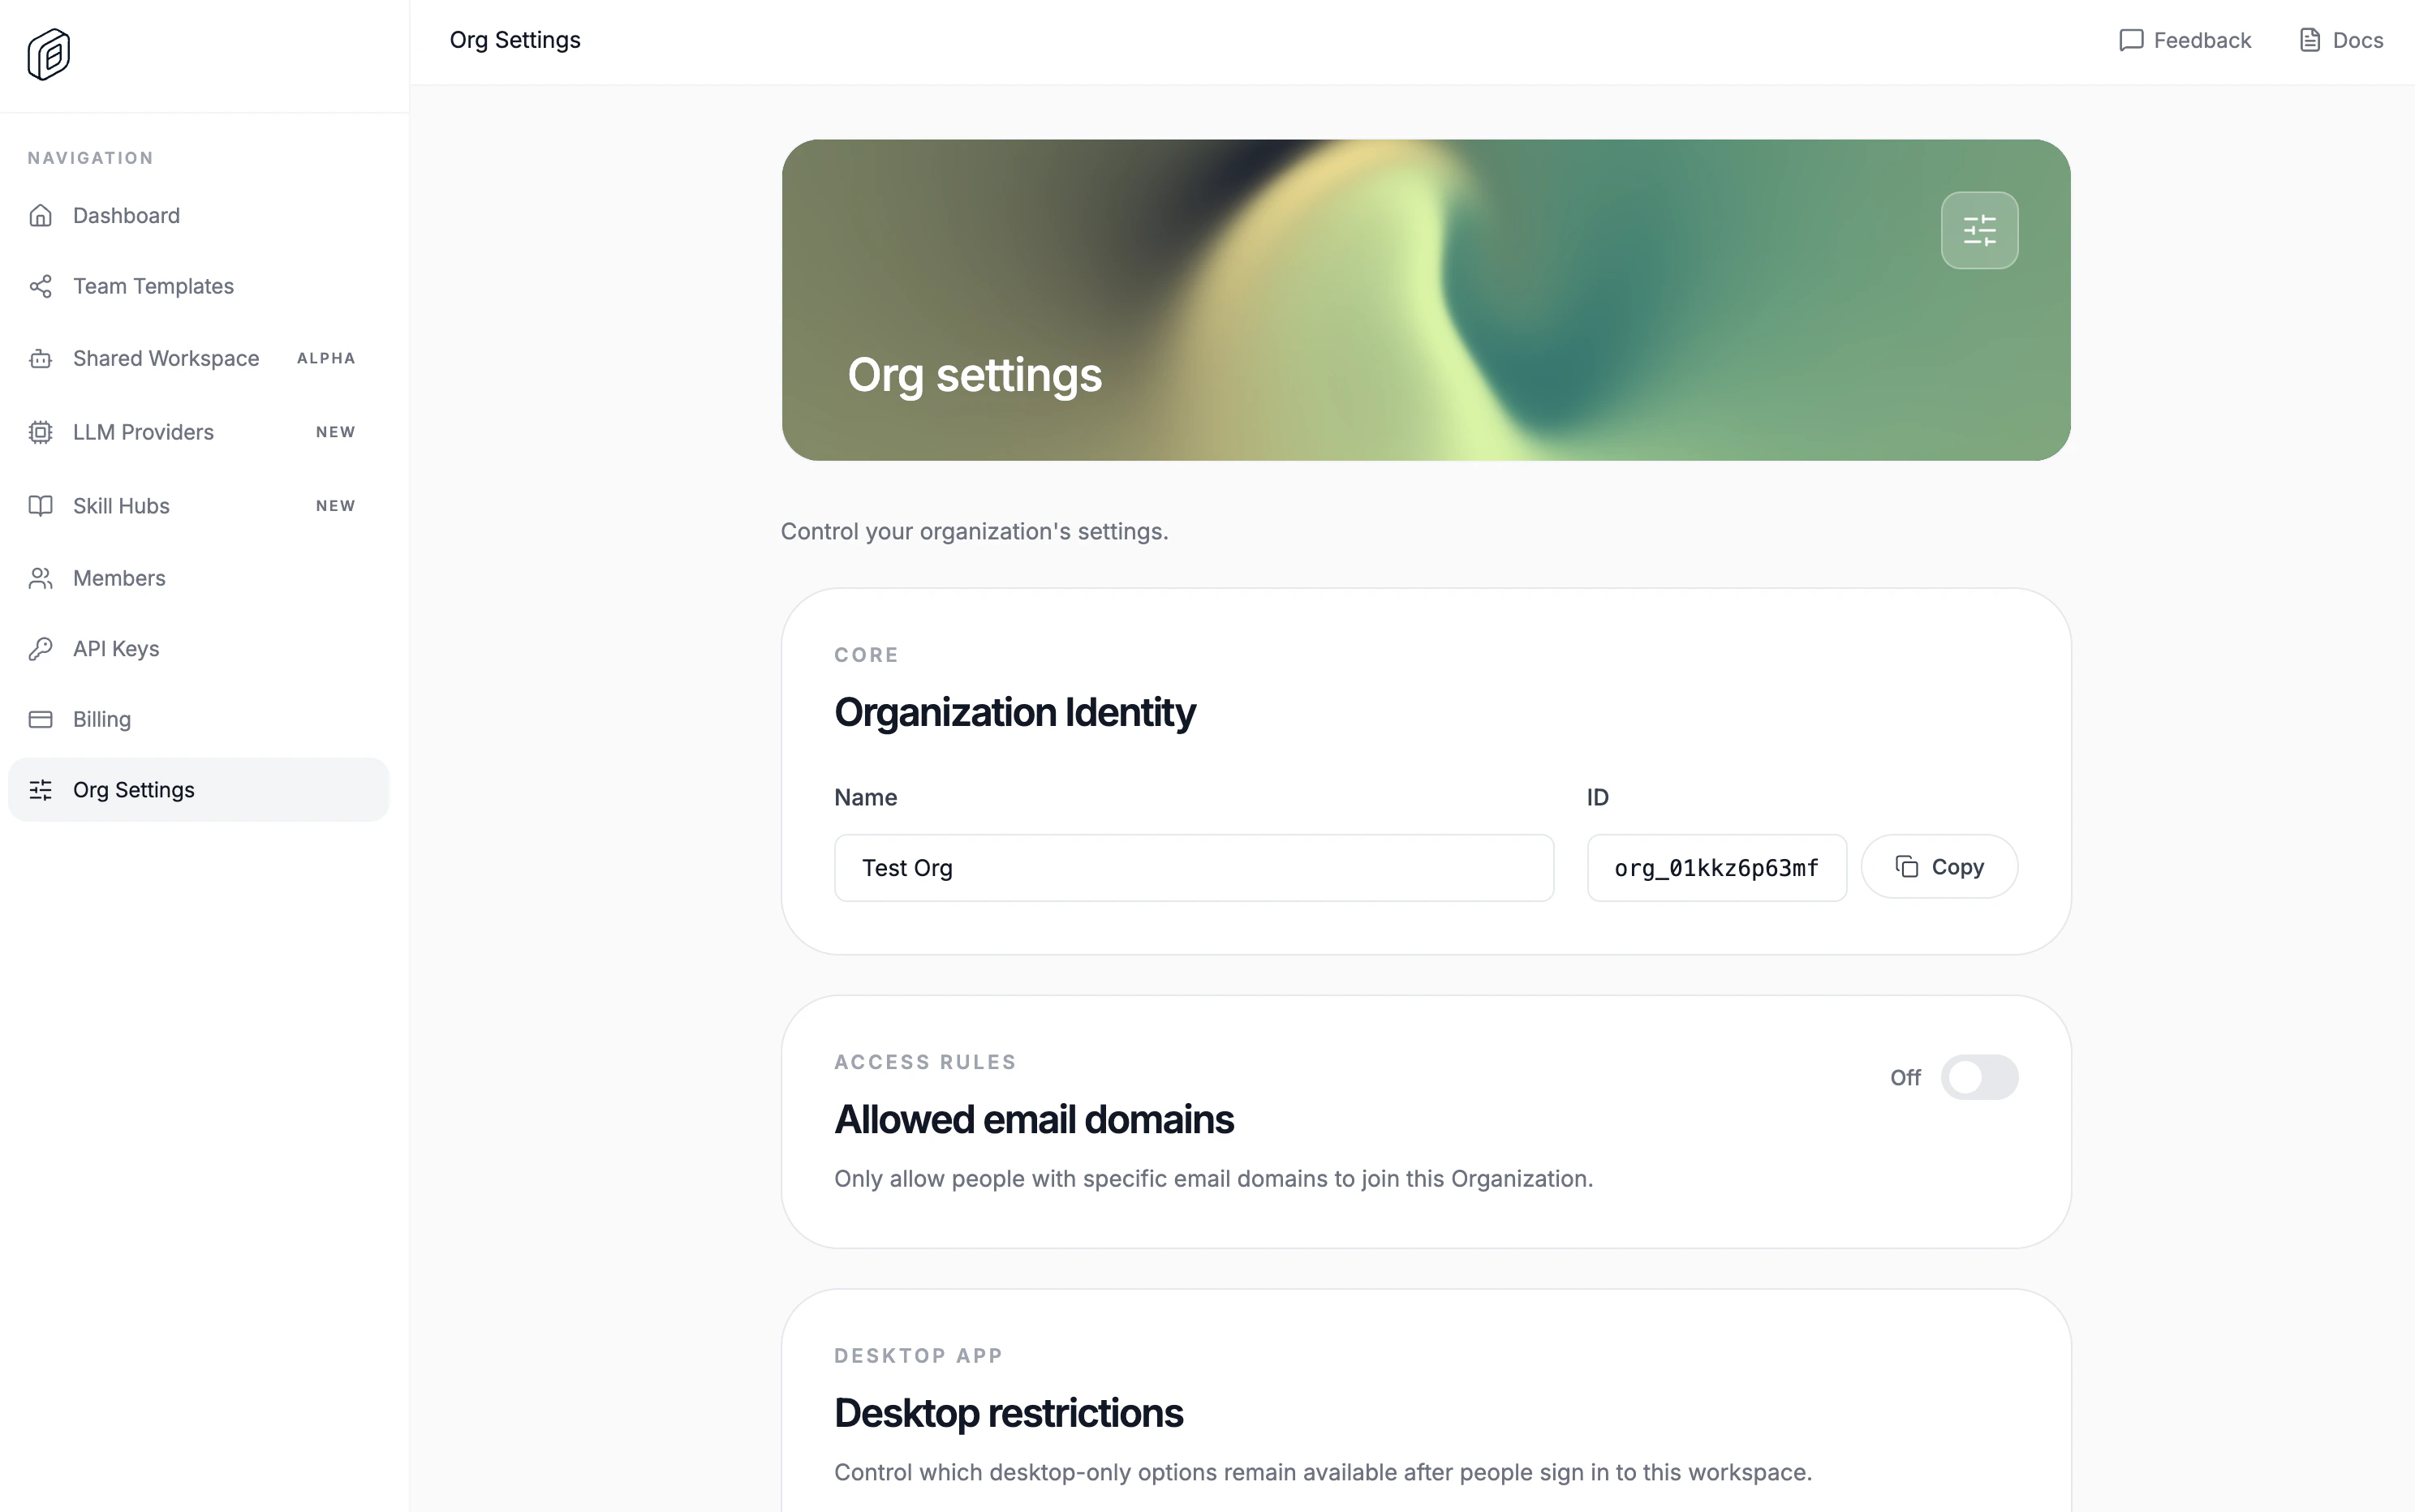
Task: Open Shared Workspace via its briefcase icon
Action: (x=40, y=358)
